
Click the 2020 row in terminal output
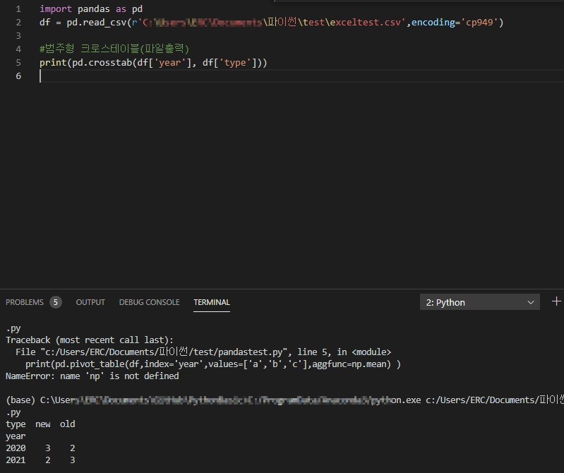click(x=40, y=448)
